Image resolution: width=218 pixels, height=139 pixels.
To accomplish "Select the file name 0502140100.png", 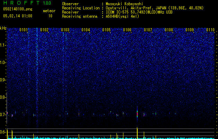I will [x=18, y=9].
